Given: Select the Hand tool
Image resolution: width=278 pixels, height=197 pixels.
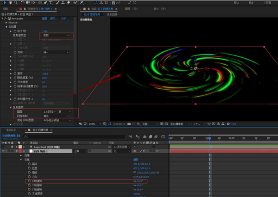Looking at the screenshot, I should click(x=11, y=3).
